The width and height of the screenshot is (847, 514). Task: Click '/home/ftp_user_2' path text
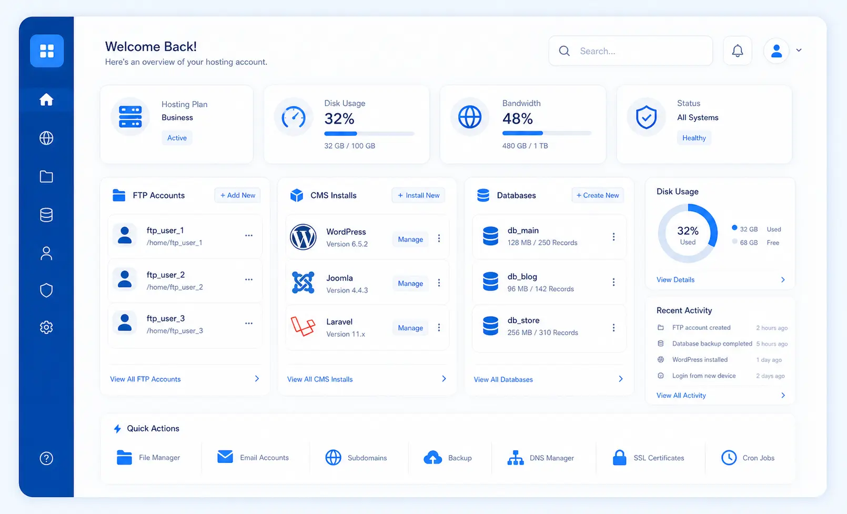(175, 287)
